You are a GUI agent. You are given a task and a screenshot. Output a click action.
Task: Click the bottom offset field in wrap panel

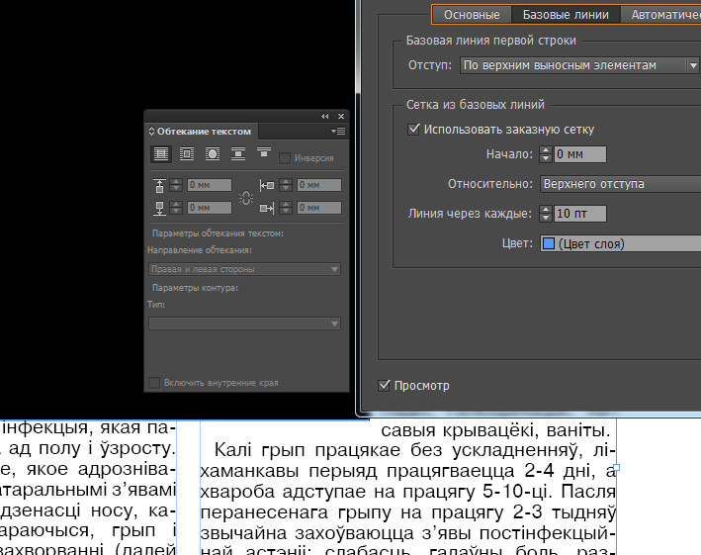tap(210, 208)
